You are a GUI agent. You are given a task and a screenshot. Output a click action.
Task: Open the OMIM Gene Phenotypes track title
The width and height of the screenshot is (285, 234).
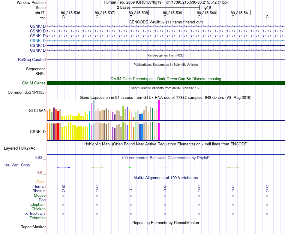(166, 79)
